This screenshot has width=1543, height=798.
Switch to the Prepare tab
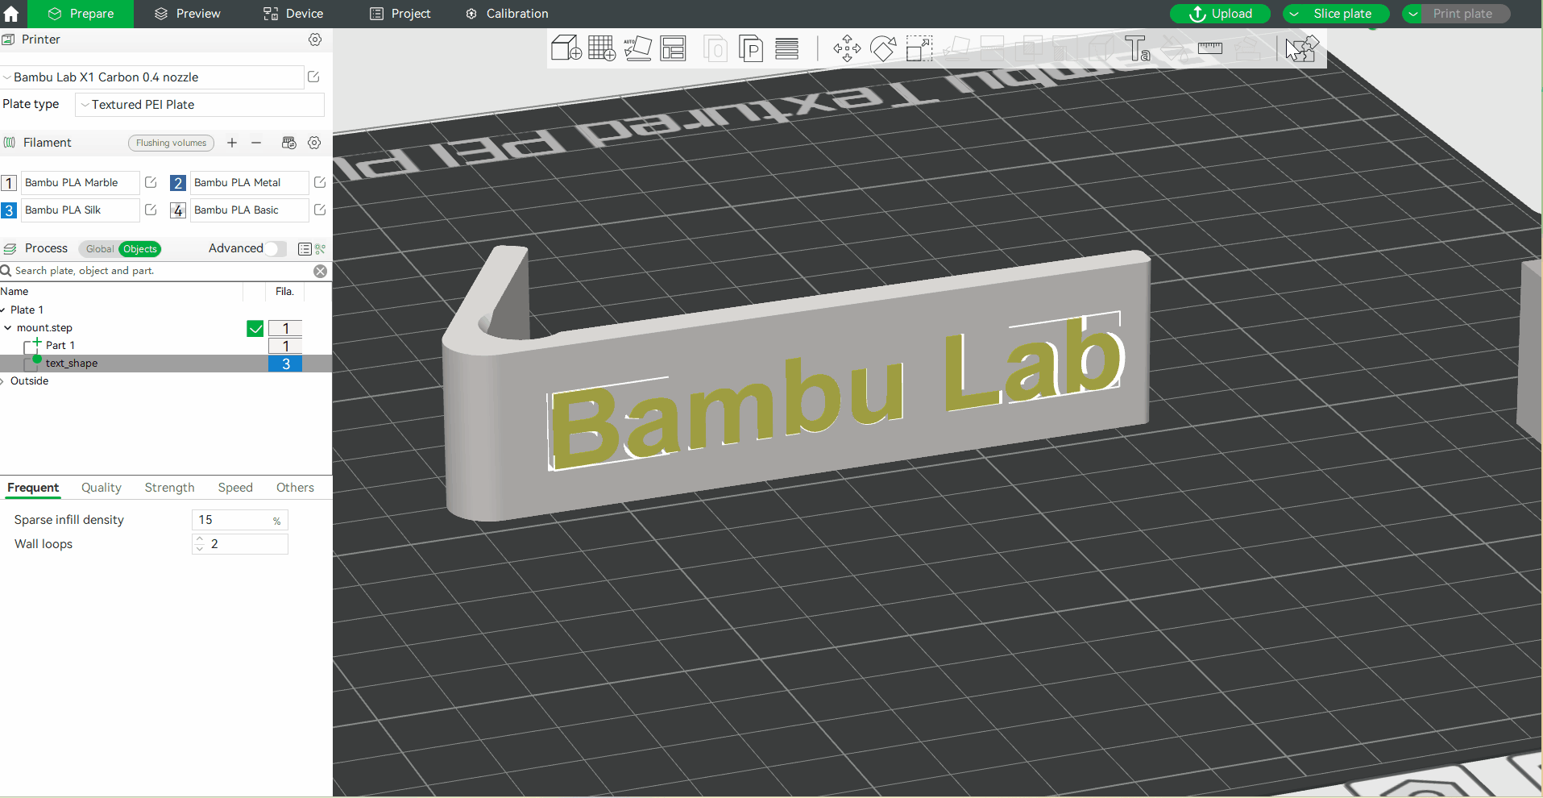tap(81, 14)
